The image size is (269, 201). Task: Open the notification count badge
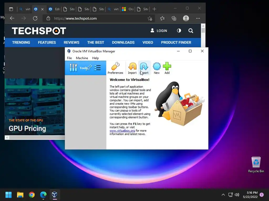(262, 195)
